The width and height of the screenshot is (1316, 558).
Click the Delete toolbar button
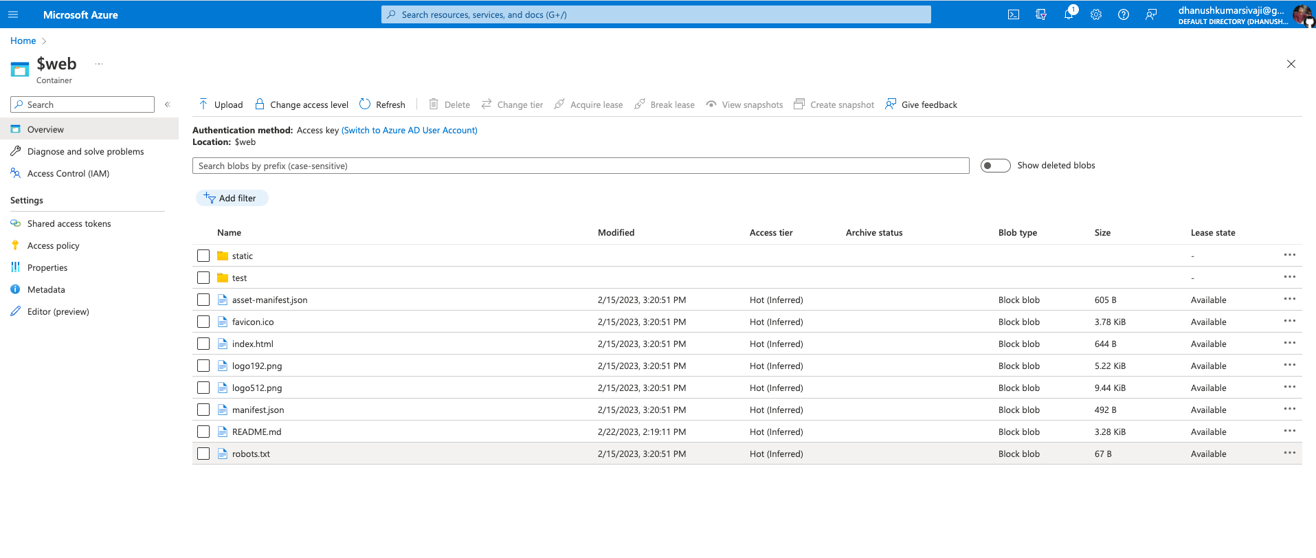click(449, 104)
